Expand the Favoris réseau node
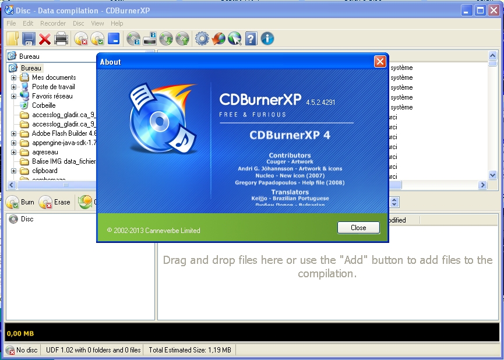The width and height of the screenshot is (504, 360). [x=13, y=96]
